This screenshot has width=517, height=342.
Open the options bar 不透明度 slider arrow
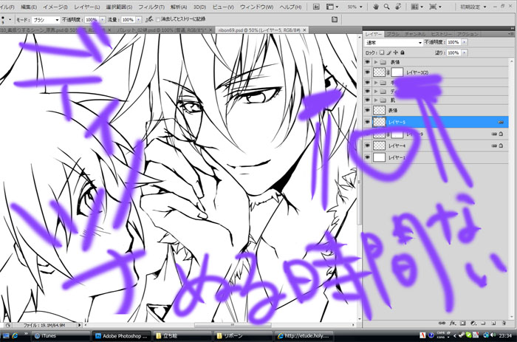tap(103, 20)
